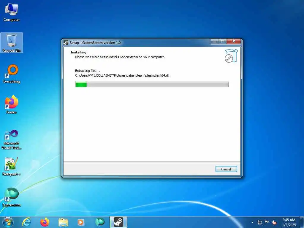
Task: Open Windows Explorer from taskbar
Action: (x=63, y=223)
